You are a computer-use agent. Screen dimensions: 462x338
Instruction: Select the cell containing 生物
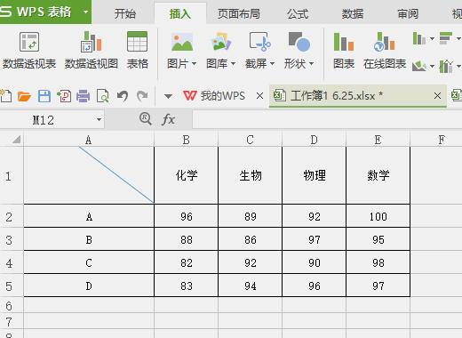tap(251, 175)
